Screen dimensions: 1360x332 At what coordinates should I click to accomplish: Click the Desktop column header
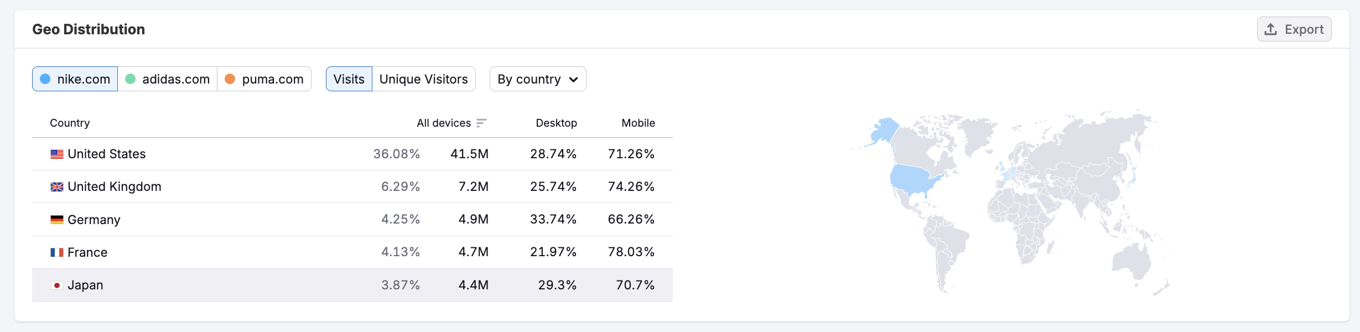point(556,123)
